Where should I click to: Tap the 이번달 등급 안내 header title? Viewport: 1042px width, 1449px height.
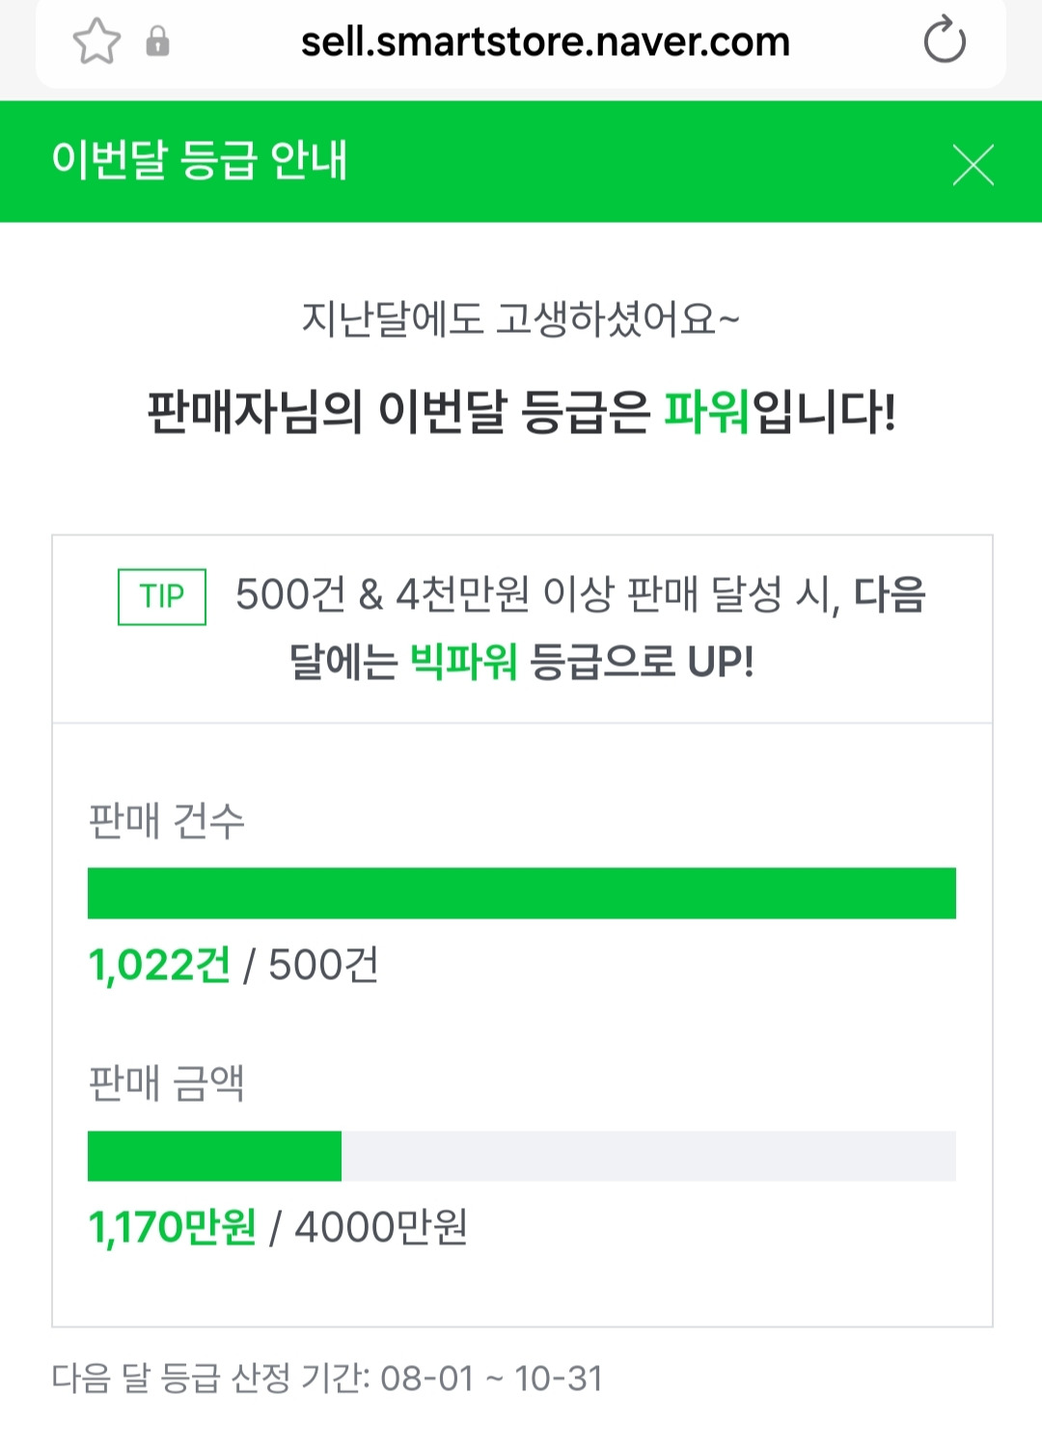pyautogui.click(x=200, y=160)
